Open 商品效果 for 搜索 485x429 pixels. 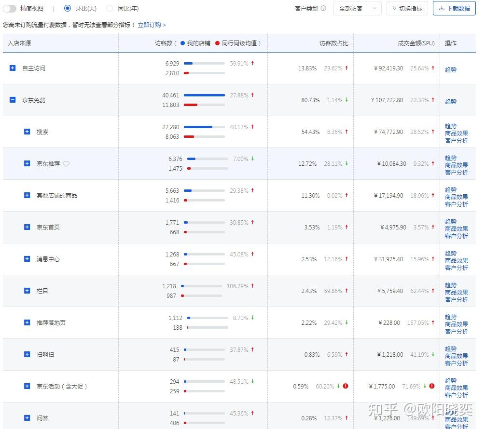click(x=456, y=134)
